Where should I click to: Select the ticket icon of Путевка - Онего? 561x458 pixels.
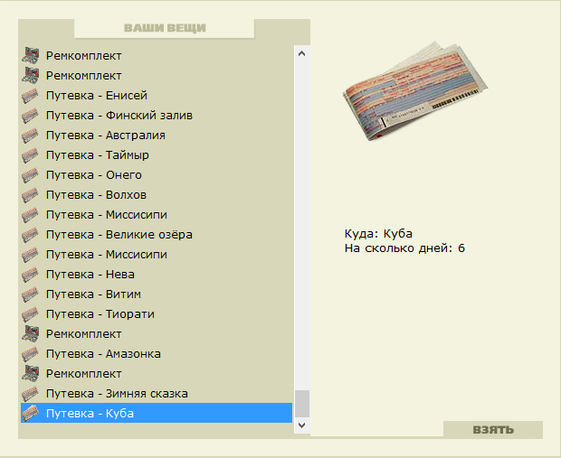click(30, 175)
